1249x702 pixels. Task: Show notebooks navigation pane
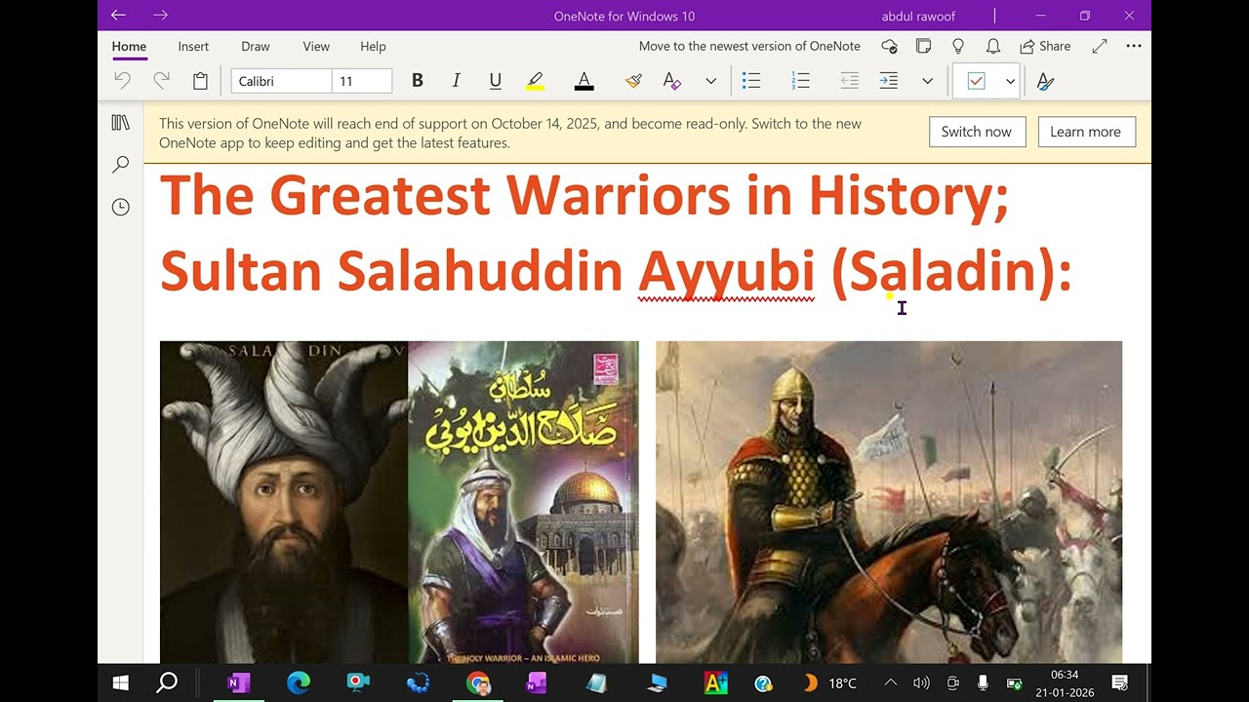click(120, 123)
